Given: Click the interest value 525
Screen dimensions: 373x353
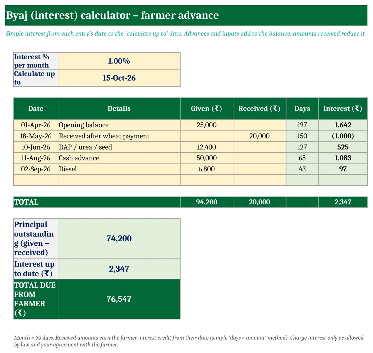Looking at the screenshot, I should pos(343,147).
